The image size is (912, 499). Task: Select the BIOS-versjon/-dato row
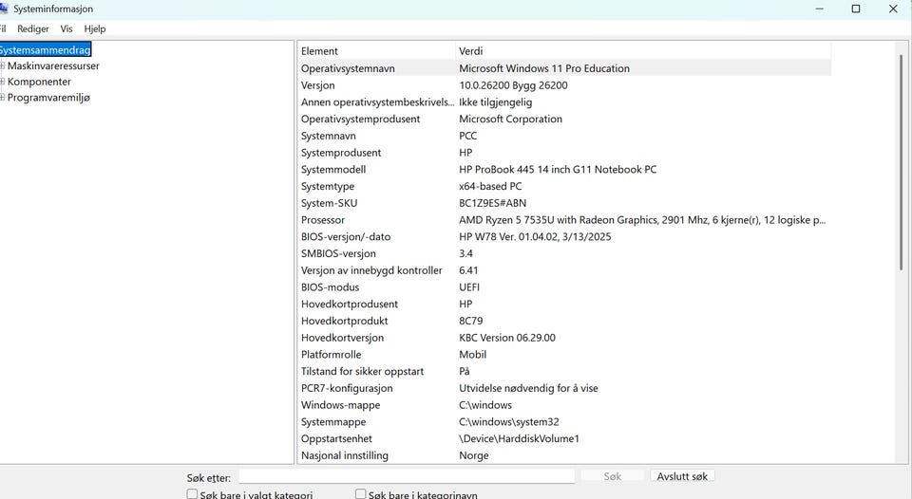564,237
